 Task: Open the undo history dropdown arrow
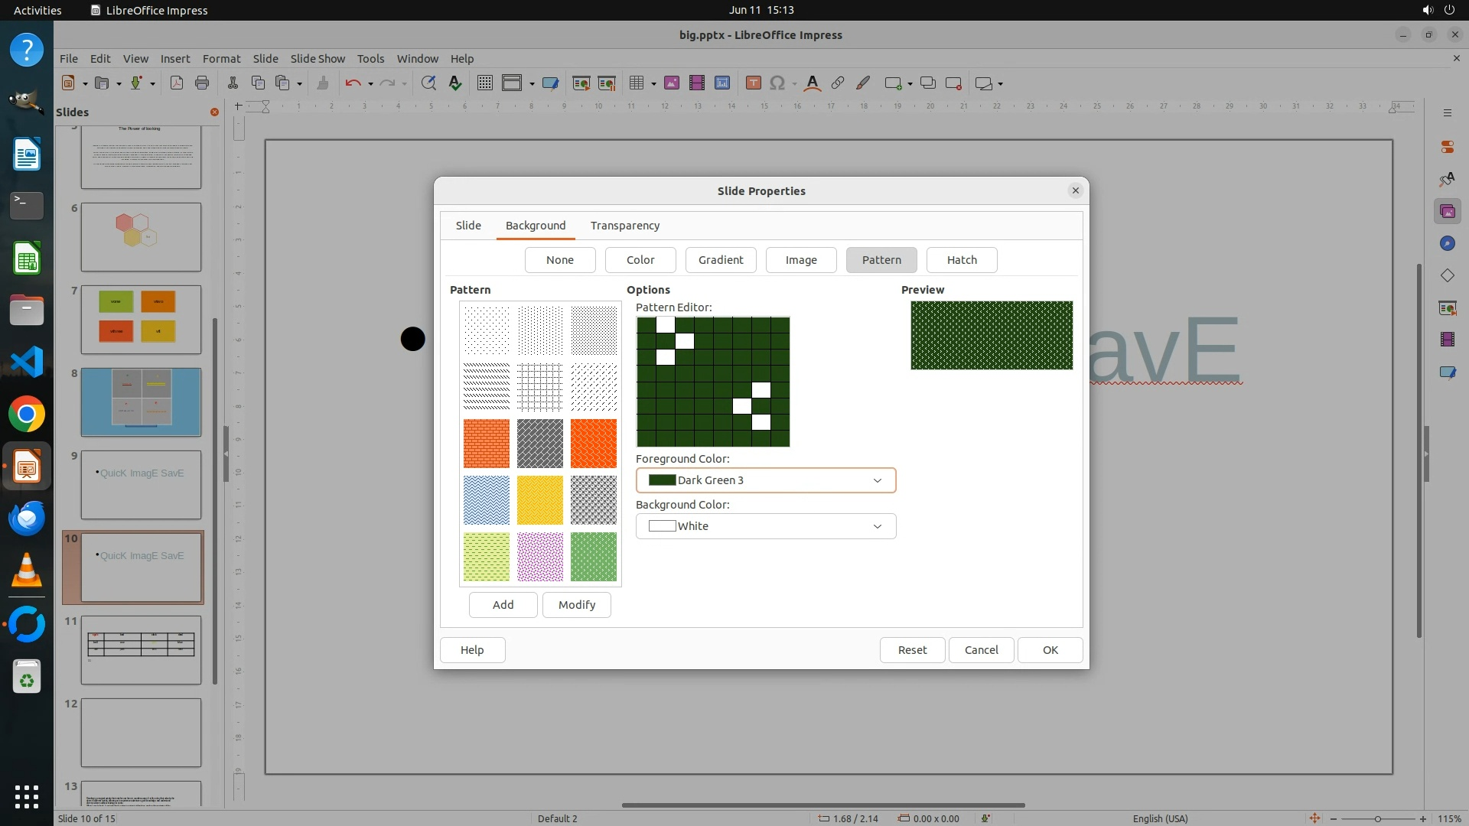pyautogui.click(x=370, y=84)
